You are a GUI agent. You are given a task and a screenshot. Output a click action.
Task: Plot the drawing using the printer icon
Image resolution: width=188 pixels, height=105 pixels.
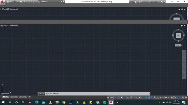(x=21, y=2)
